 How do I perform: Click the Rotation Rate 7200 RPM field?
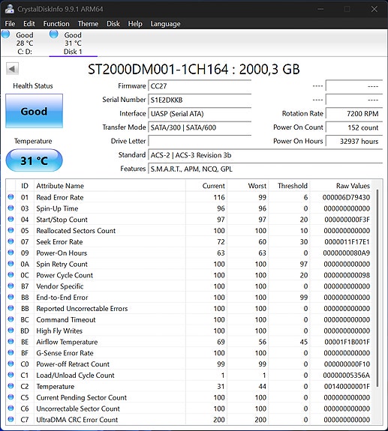(x=354, y=113)
